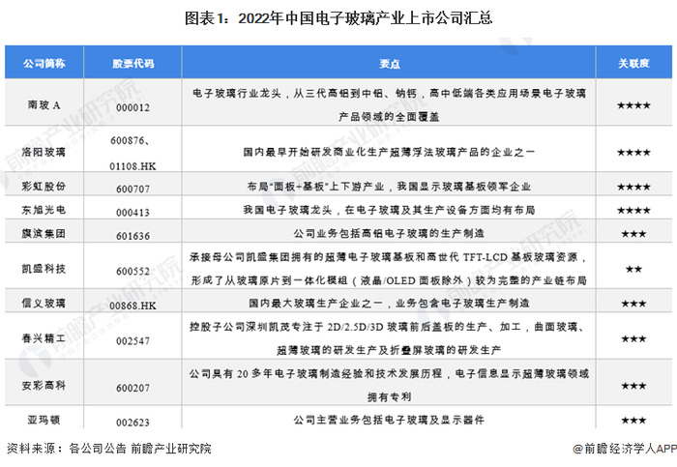
Task: Click description '产品领域的全面覆盖'
Action: click(389, 117)
